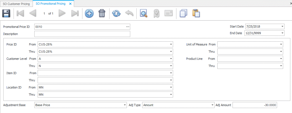Click the Save disk icon
The width and height of the screenshot is (292, 113).
coord(6,14)
